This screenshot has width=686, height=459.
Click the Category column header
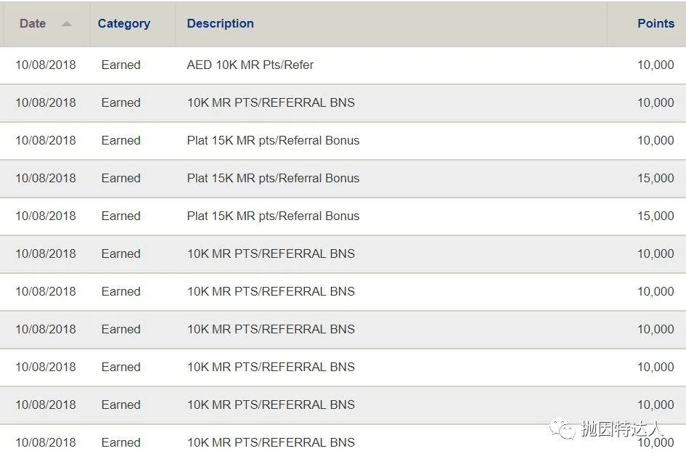123,23
